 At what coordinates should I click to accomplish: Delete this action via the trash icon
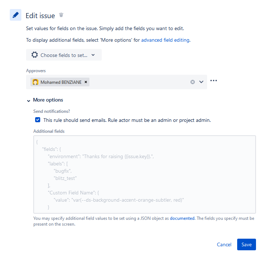[61, 15]
